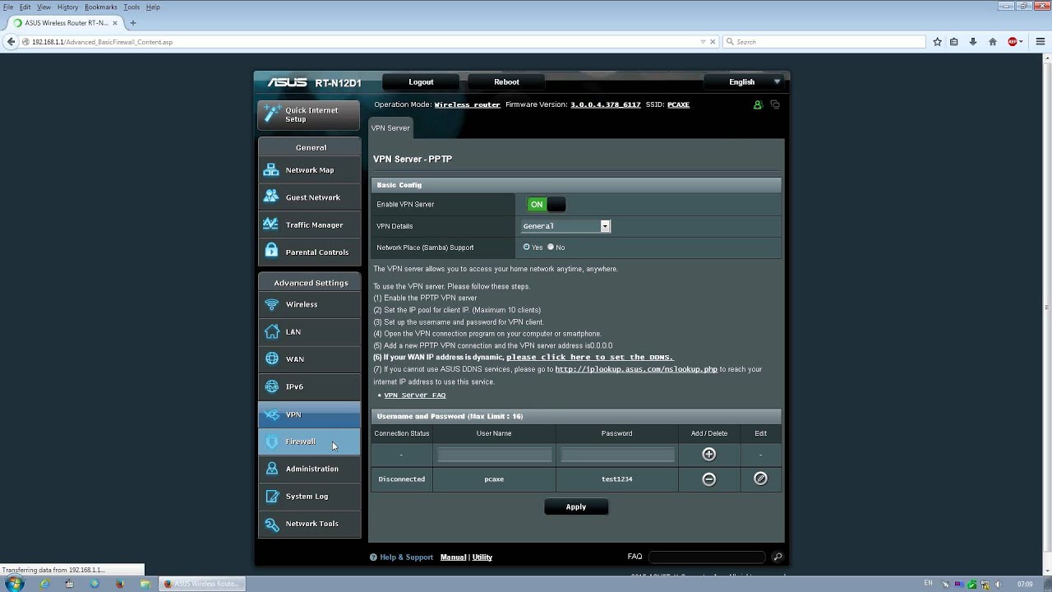Click the firmware version link
The image size is (1052, 592).
click(606, 105)
